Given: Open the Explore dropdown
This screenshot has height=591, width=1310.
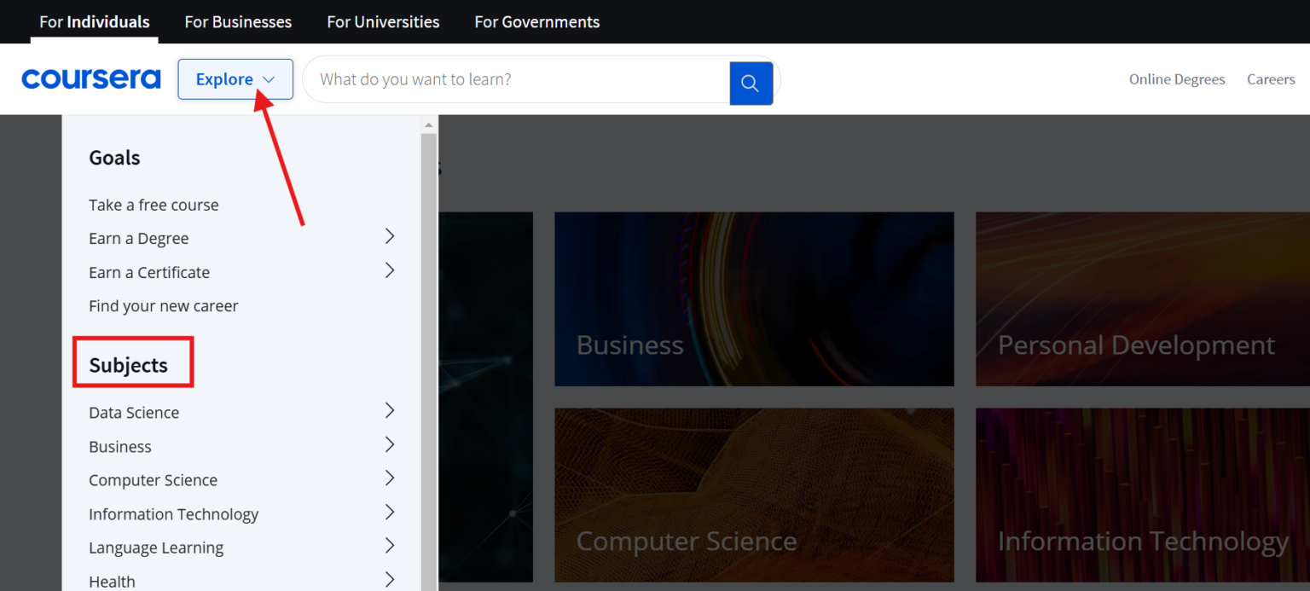Looking at the screenshot, I should 235,78.
